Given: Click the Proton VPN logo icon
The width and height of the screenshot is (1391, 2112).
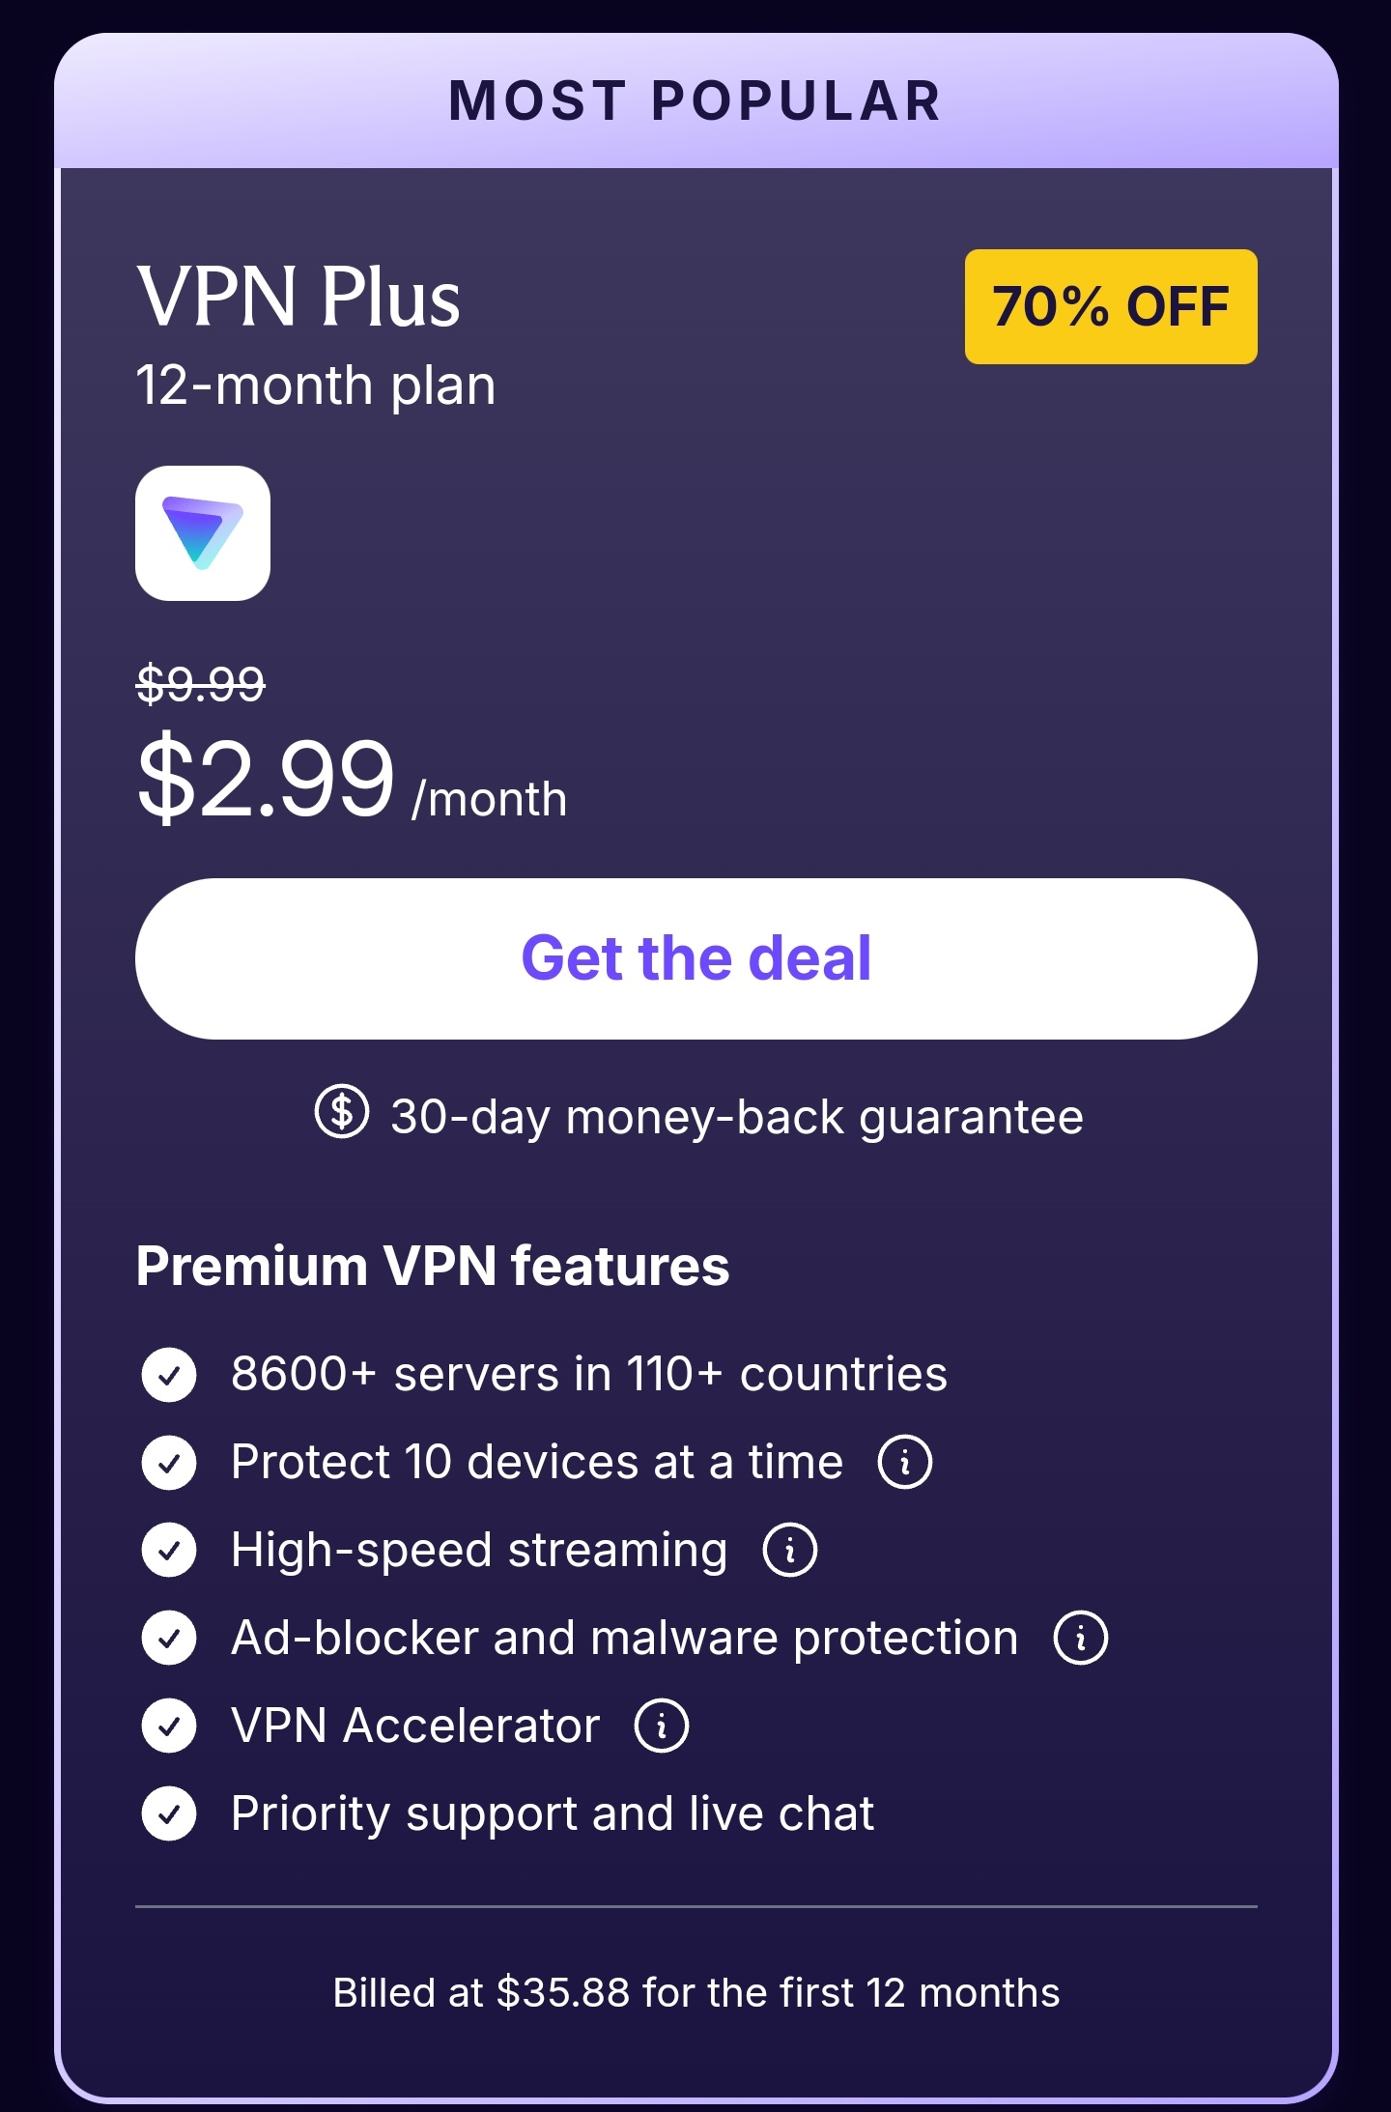Looking at the screenshot, I should (203, 533).
